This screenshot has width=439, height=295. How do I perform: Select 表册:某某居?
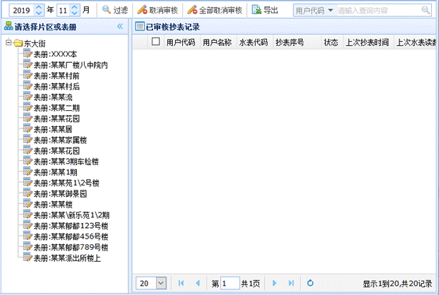click(x=53, y=129)
